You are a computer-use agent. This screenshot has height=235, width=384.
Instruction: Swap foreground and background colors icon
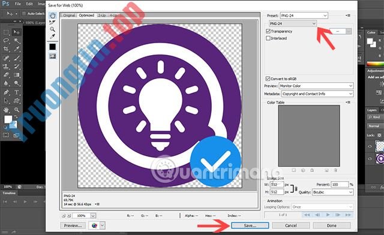(16, 117)
